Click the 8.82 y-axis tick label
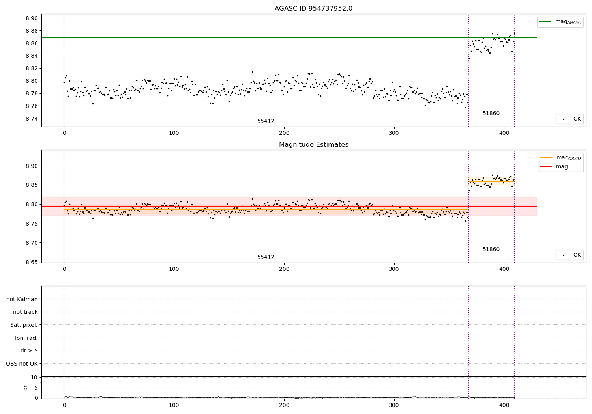Viewport: 592px width, 414px height. pos(31,69)
